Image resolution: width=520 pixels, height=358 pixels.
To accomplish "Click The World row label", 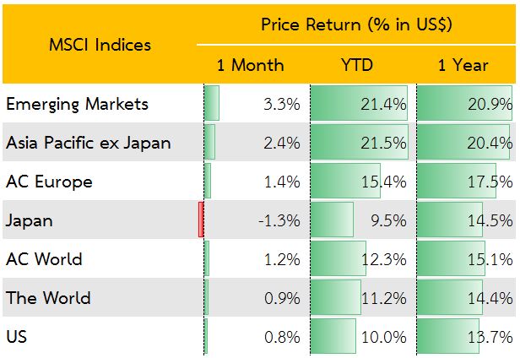I will click(x=48, y=298).
